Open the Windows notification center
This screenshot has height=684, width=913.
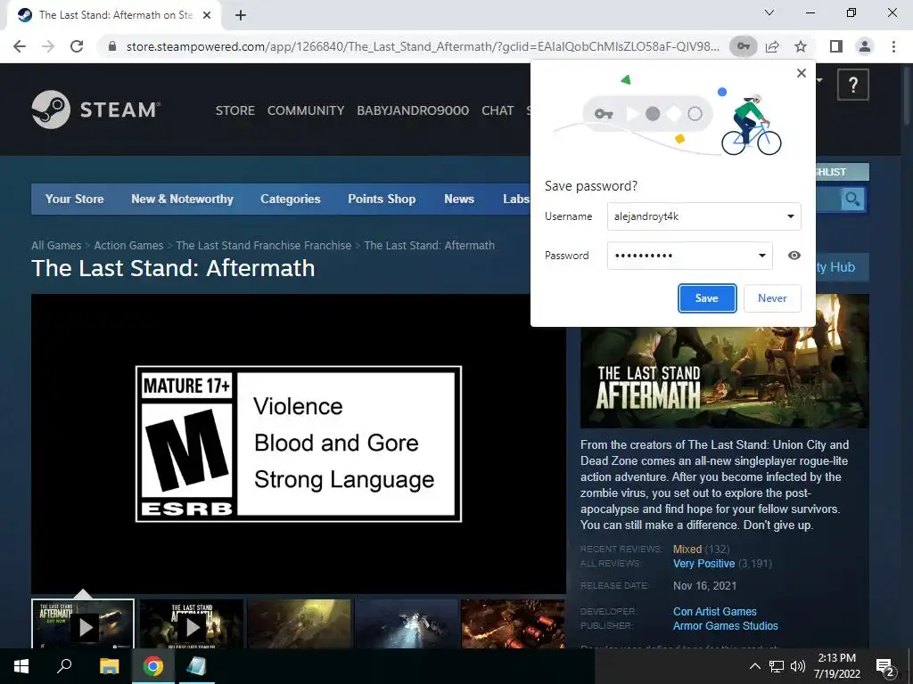click(x=885, y=667)
